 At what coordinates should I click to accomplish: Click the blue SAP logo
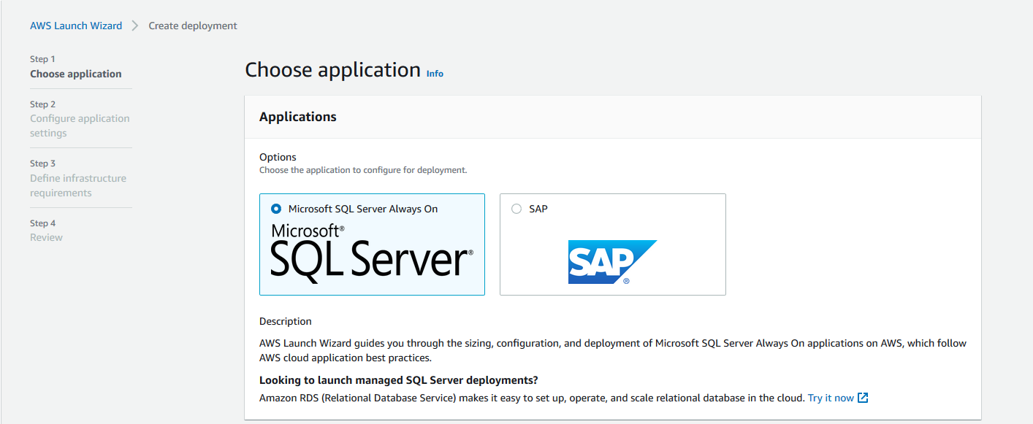(x=612, y=261)
